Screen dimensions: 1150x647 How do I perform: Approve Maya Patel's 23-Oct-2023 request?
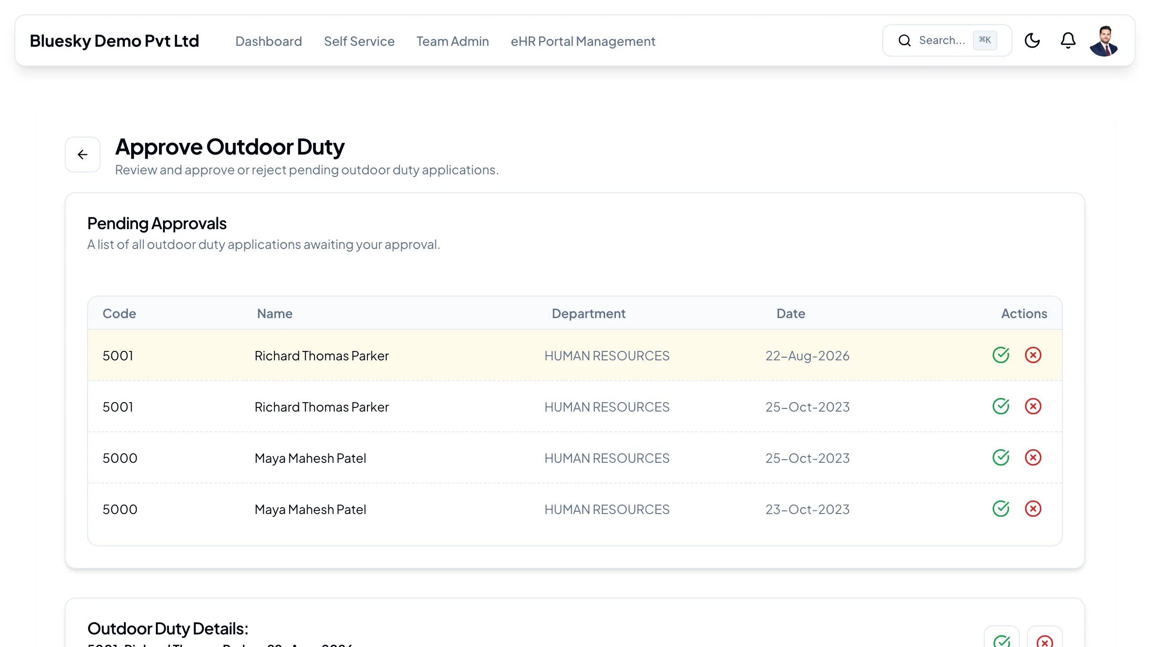click(1001, 509)
